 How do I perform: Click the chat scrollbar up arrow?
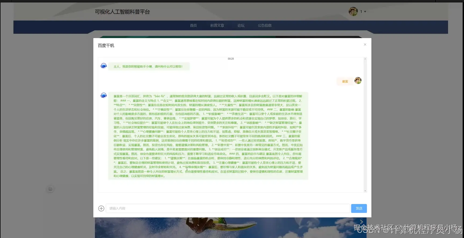365,59
